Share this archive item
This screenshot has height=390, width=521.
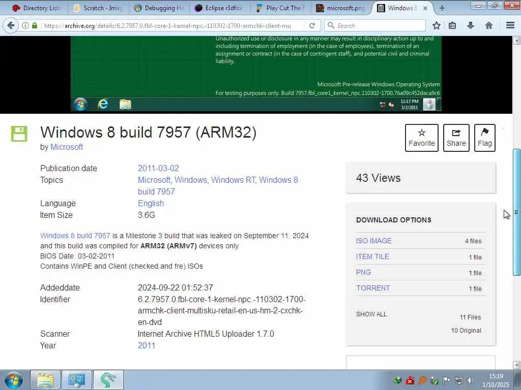456,138
